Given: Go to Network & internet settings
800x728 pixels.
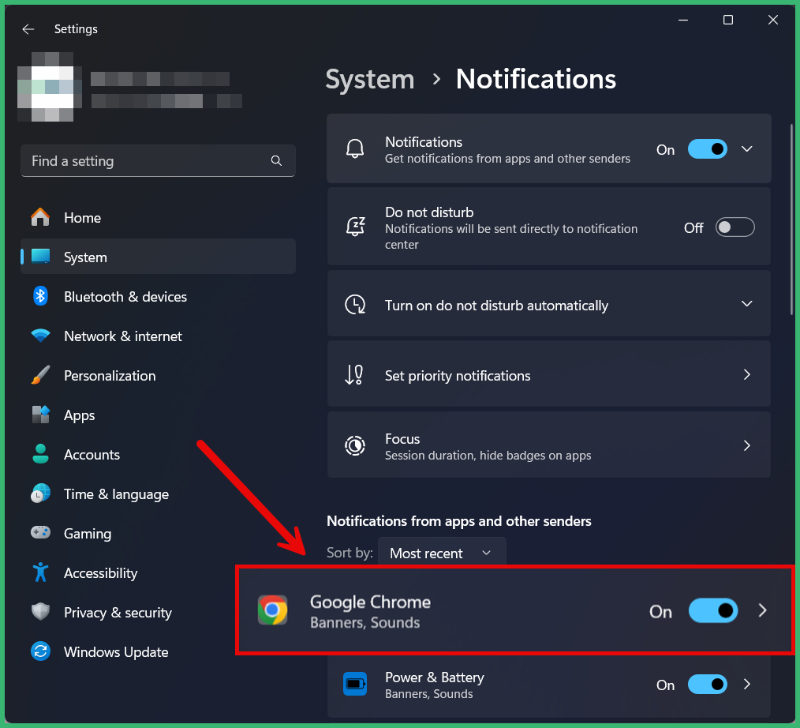Looking at the screenshot, I should (x=158, y=336).
